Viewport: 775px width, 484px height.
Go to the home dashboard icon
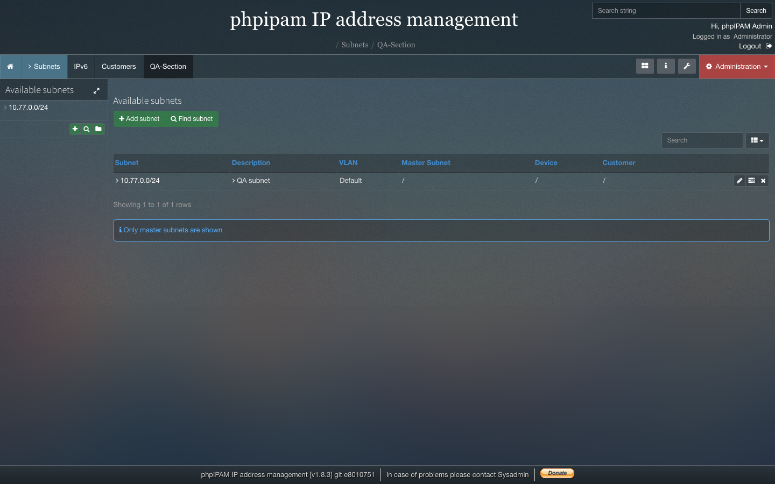click(10, 67)
